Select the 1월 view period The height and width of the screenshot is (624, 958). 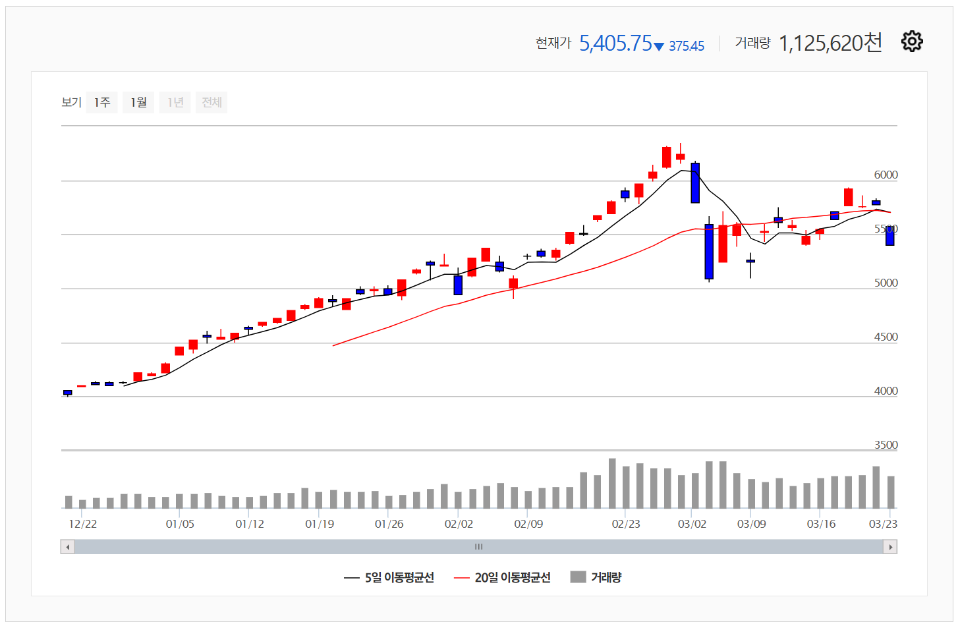pos(138,102)
